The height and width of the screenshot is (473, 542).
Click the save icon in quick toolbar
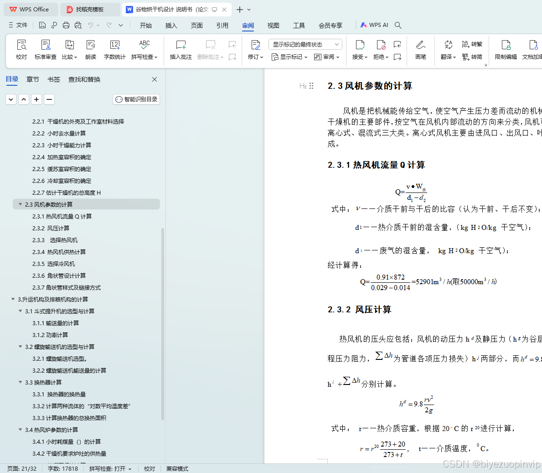[x=42, y=25]
